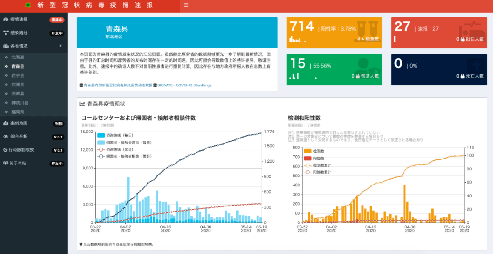Viewport: 493px width, 254px height.
Task: Go to 福岡県 in sidebar submenu
Action: tap(17, 112)
